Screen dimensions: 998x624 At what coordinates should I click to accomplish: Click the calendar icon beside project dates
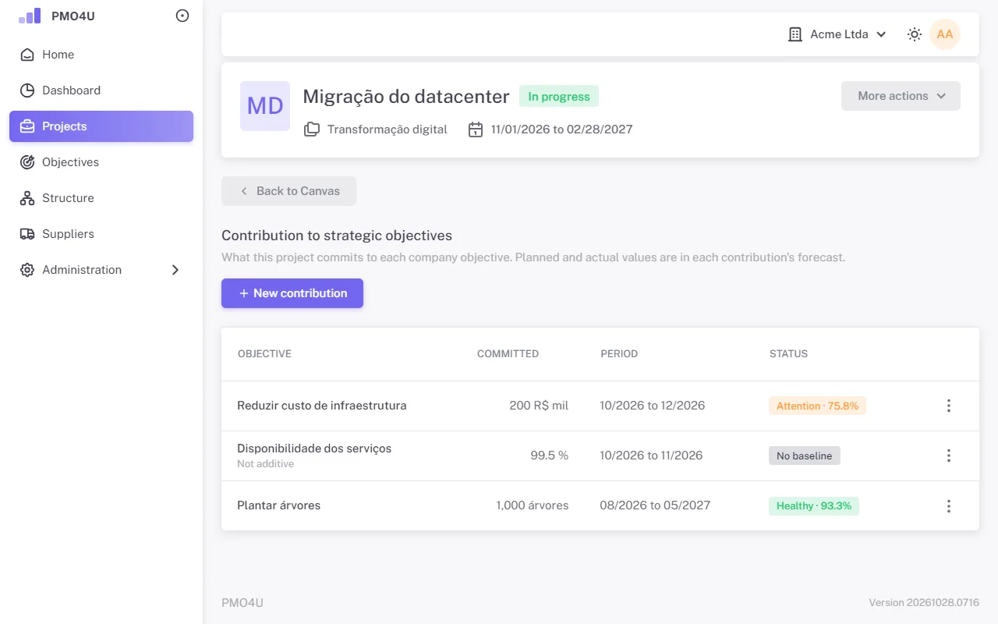point(476,129)
